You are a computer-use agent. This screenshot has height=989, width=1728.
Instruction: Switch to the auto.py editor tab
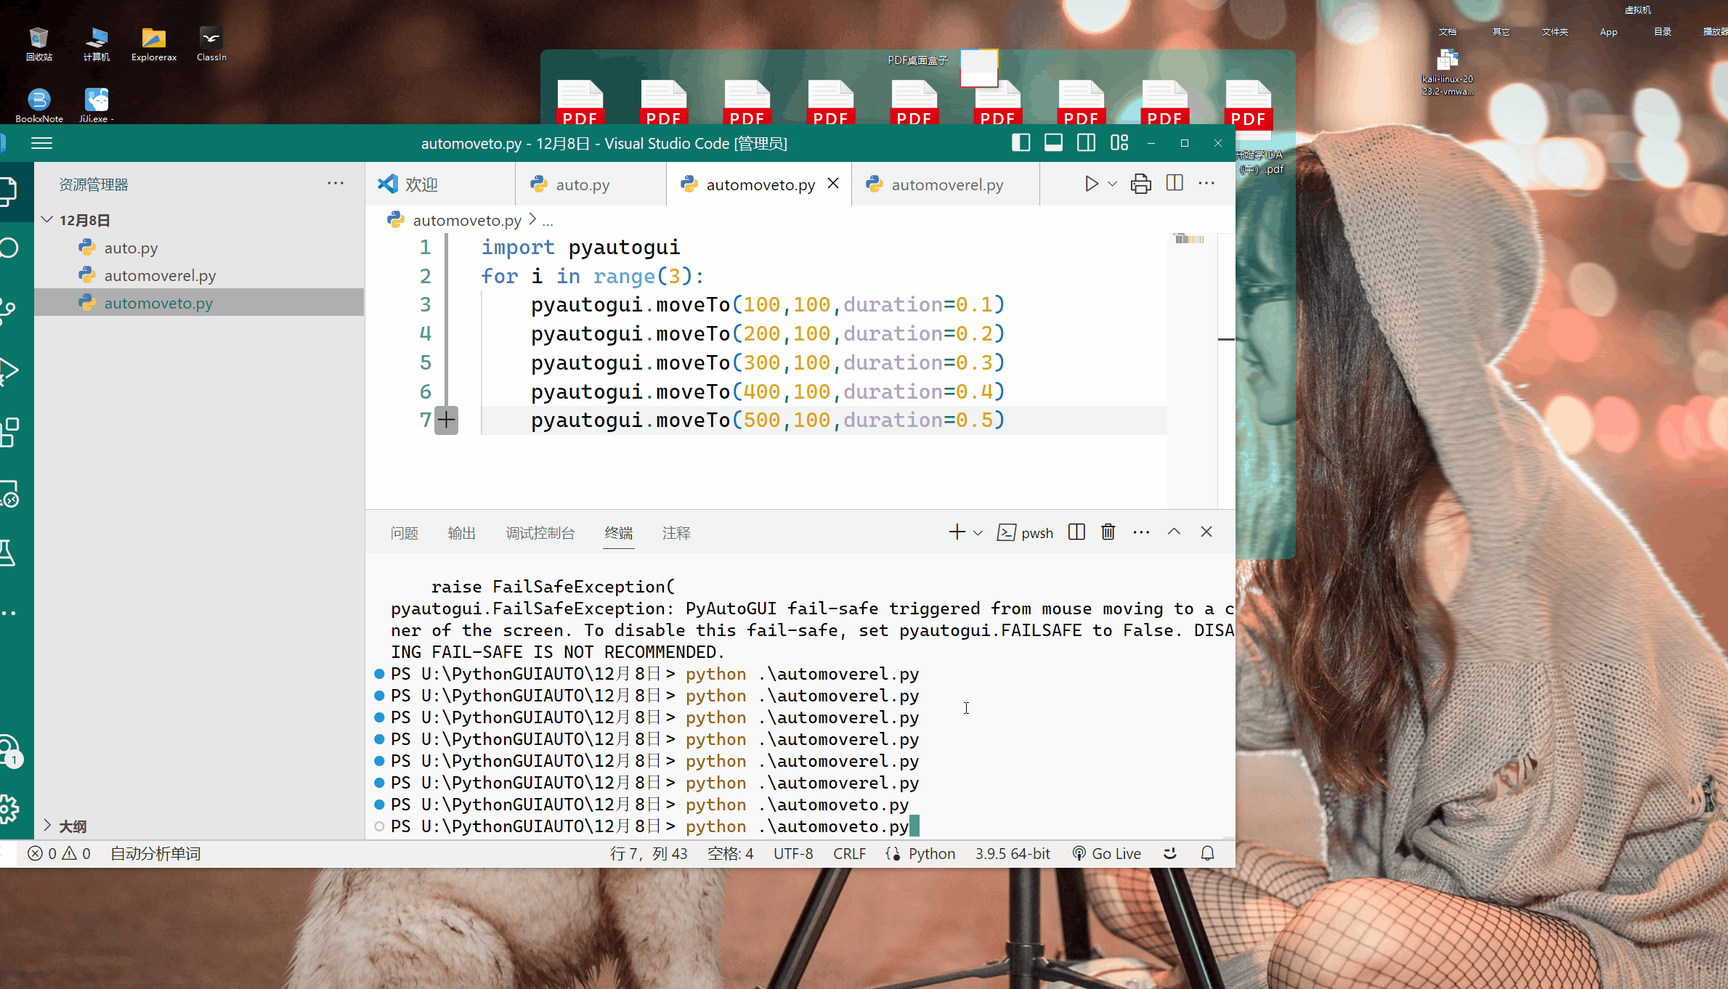(x=591, y=184)
